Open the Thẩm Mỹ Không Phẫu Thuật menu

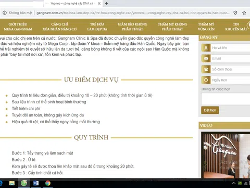[172, 27]
